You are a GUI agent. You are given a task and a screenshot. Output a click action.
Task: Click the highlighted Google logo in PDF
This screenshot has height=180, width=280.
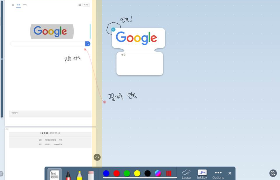coord(52,32)
